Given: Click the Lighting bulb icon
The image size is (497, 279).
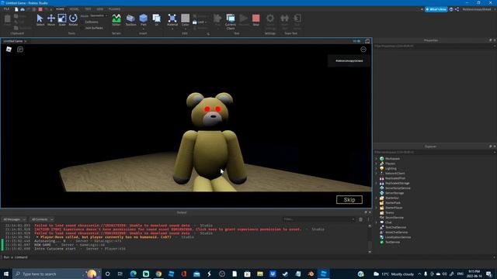Looking at the screenshot, I should coord(381,168).
